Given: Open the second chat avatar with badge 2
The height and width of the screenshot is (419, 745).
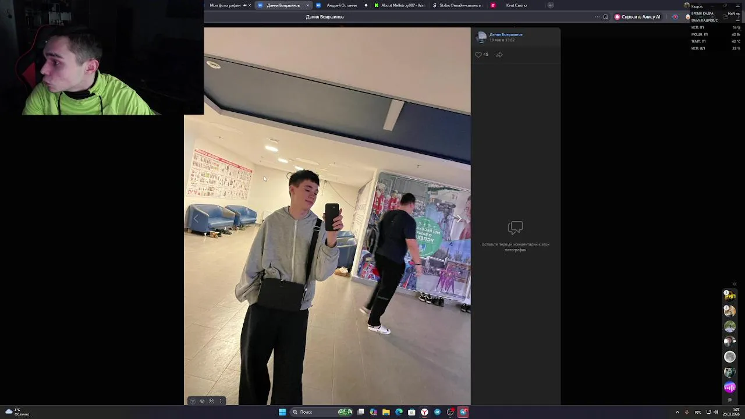Looking at the screenshot, I should click(730, 311).
